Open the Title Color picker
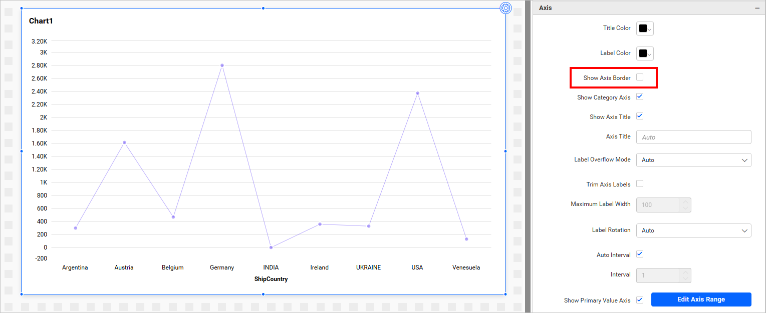The width and height of the screenshot is (766, 313). point(645,28)
